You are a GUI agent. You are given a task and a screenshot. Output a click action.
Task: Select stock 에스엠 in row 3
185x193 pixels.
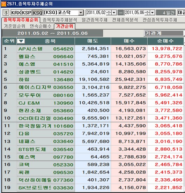(x=27, y=64)
